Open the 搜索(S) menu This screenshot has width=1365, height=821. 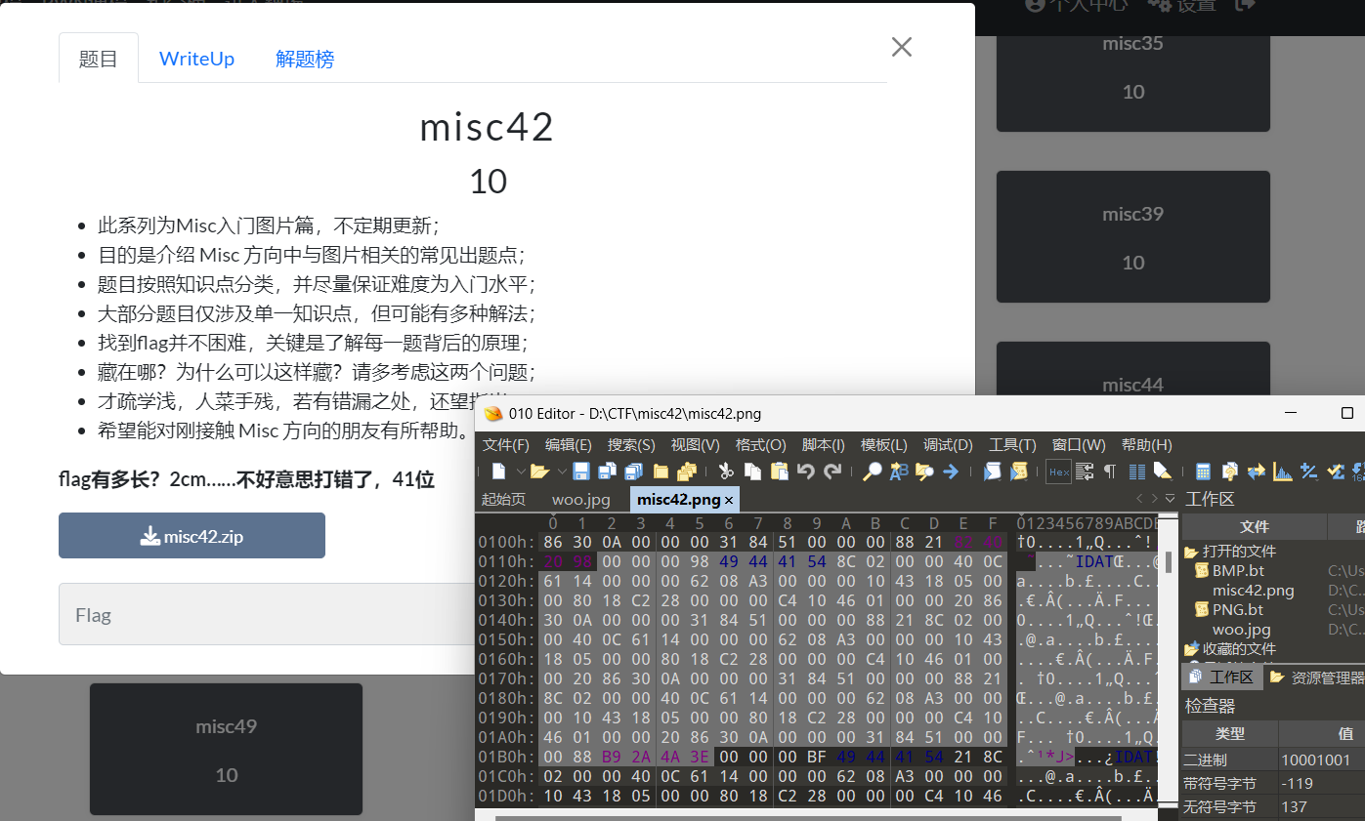pos(631,444)
